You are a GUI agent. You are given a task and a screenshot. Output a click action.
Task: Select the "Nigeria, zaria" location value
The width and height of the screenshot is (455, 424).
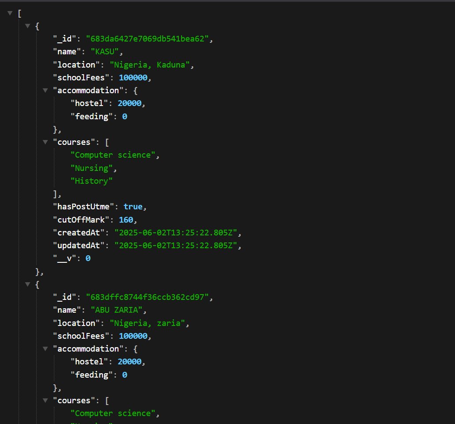(x=148, y=323)
